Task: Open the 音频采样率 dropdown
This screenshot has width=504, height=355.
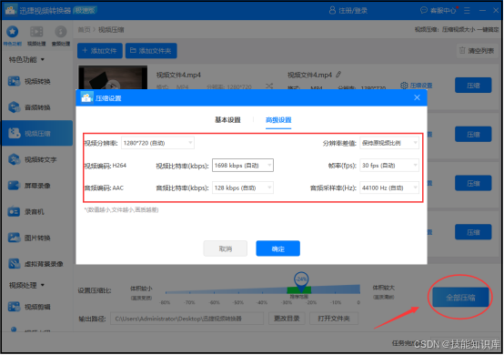Action: point(389,188)
